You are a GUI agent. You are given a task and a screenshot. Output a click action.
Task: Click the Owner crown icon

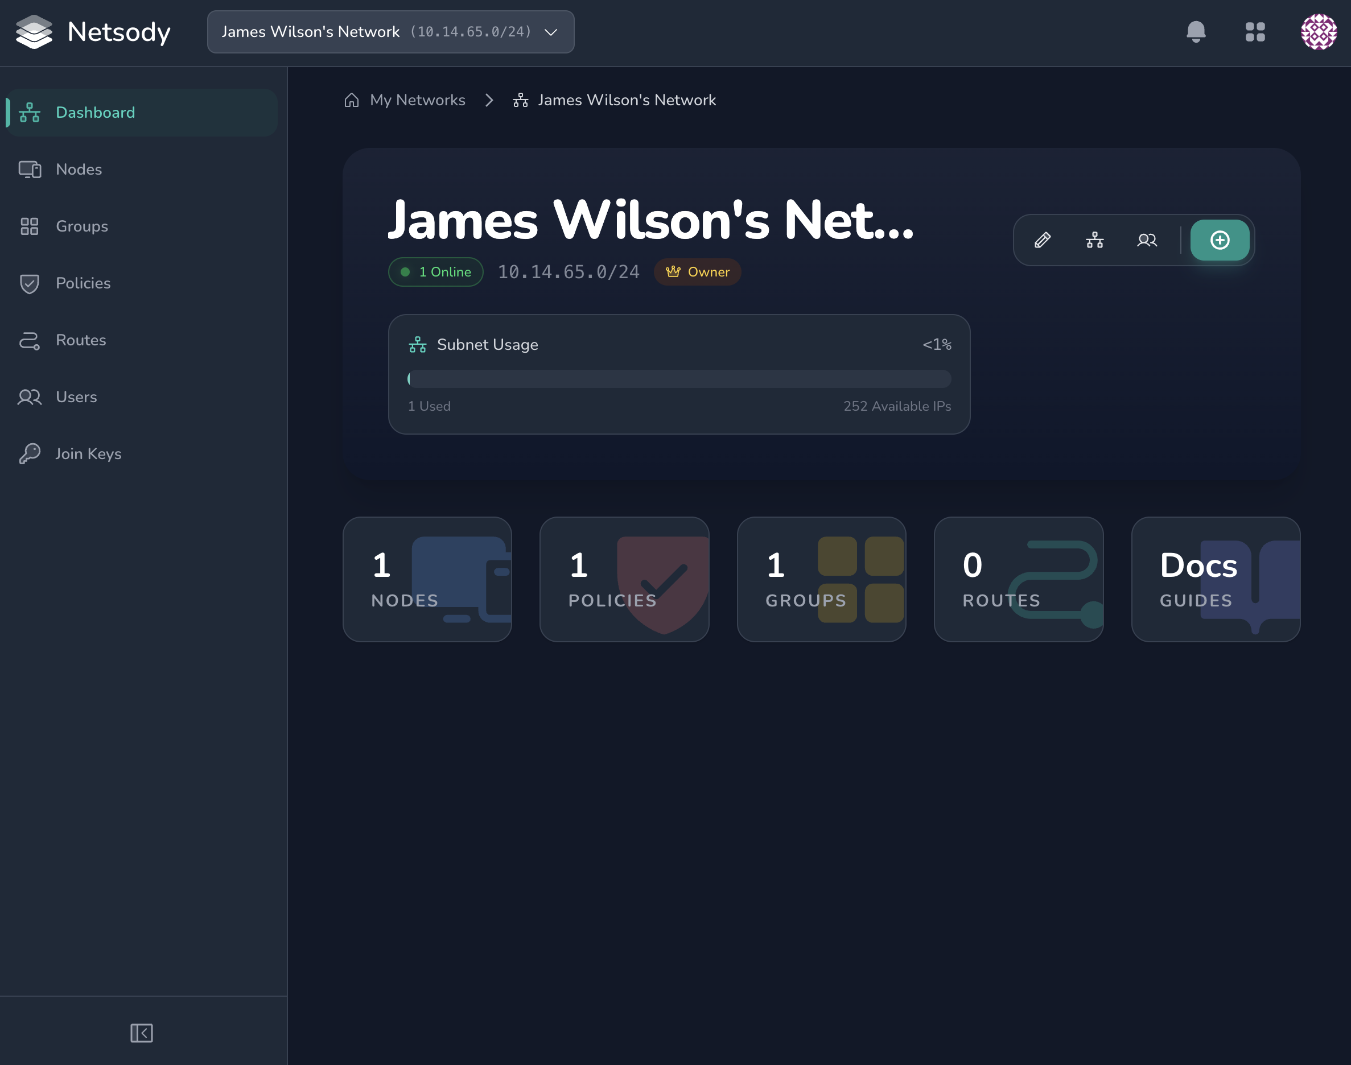coord(673,272)
